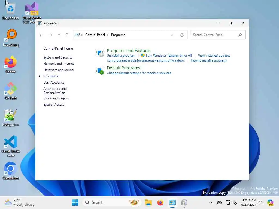
Task: Open Turn Windows features on or off
Action: 169,56
